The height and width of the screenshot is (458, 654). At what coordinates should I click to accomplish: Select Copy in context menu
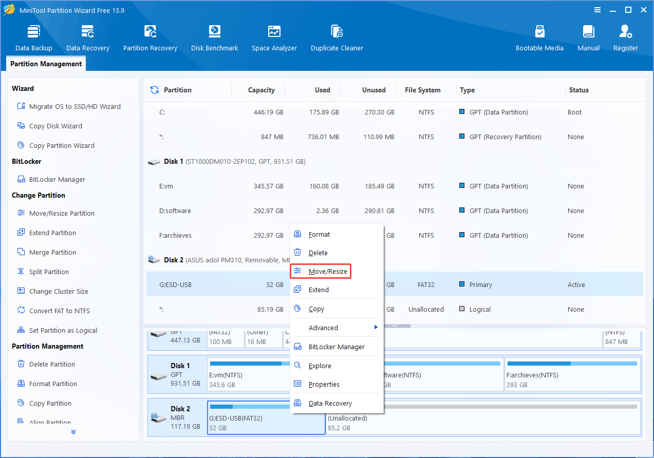click(337, 309)
